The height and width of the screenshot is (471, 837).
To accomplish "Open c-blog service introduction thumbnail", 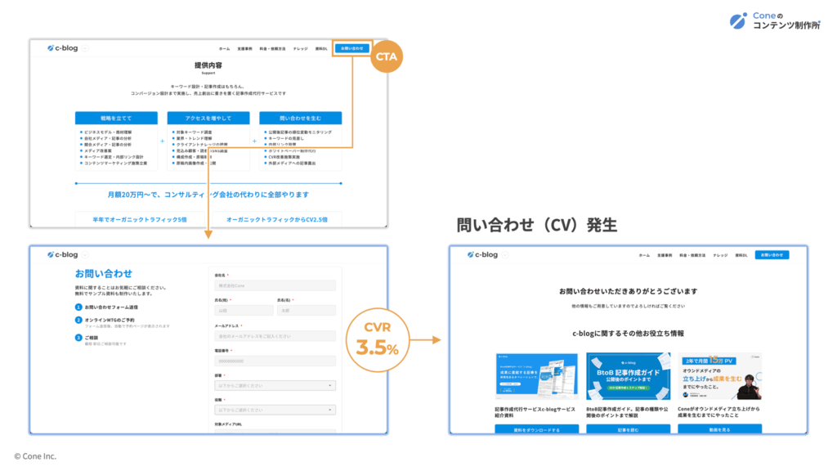I will [x=536, y=376].
